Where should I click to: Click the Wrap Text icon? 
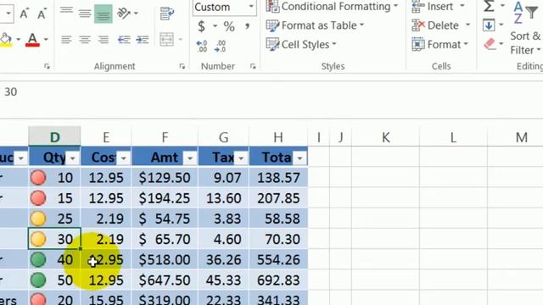pyautogui.click(x=167, y=14)
